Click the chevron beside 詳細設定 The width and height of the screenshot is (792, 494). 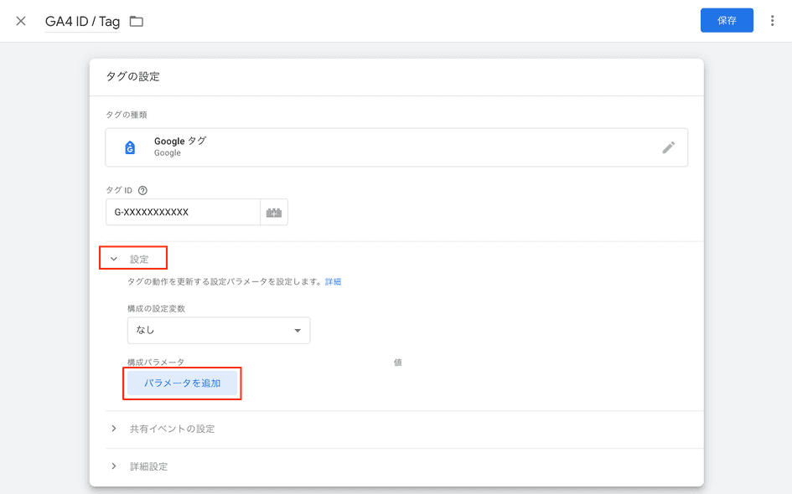[114, 466]
